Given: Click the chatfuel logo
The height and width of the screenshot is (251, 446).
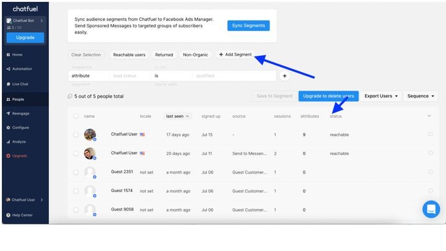Looking at the screenshot, I should point(25,9).
